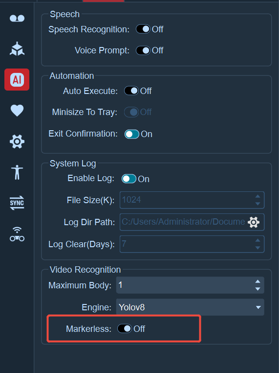Expand the Engine Yolov8 dropdown

[x=190, y=307]
